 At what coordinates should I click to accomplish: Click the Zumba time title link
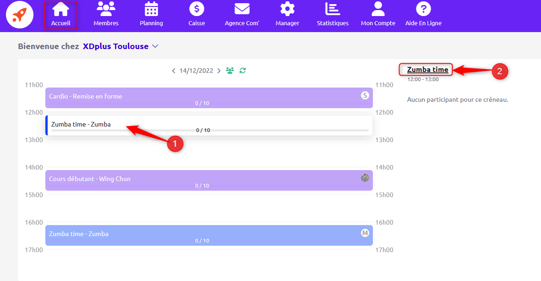click(x=427, y=70)
